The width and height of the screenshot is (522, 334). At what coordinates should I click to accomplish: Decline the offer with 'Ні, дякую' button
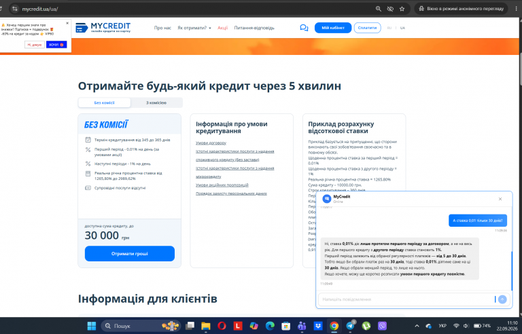tap(35, 45)
